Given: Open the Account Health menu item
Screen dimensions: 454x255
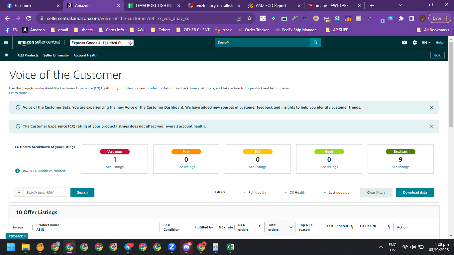Looking at the screenshot, I should (x=85, y=55).
